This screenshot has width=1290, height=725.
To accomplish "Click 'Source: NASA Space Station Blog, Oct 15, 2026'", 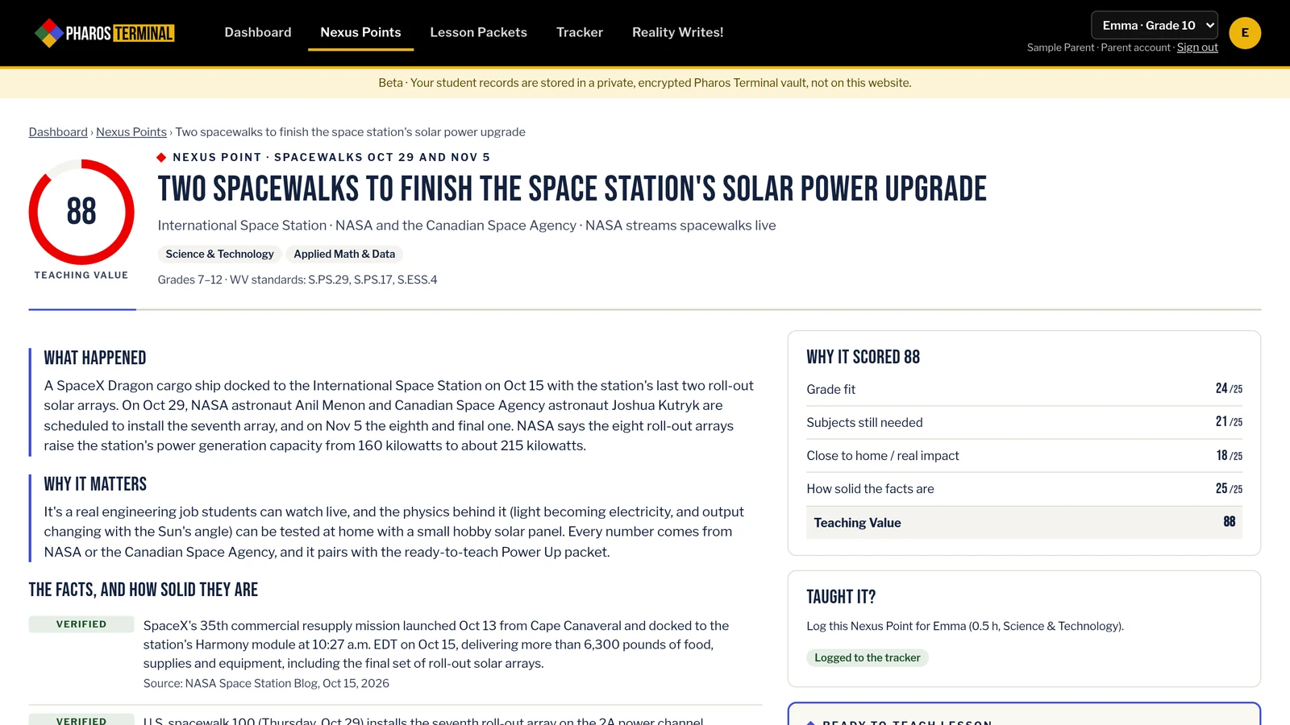I will 266,683.
